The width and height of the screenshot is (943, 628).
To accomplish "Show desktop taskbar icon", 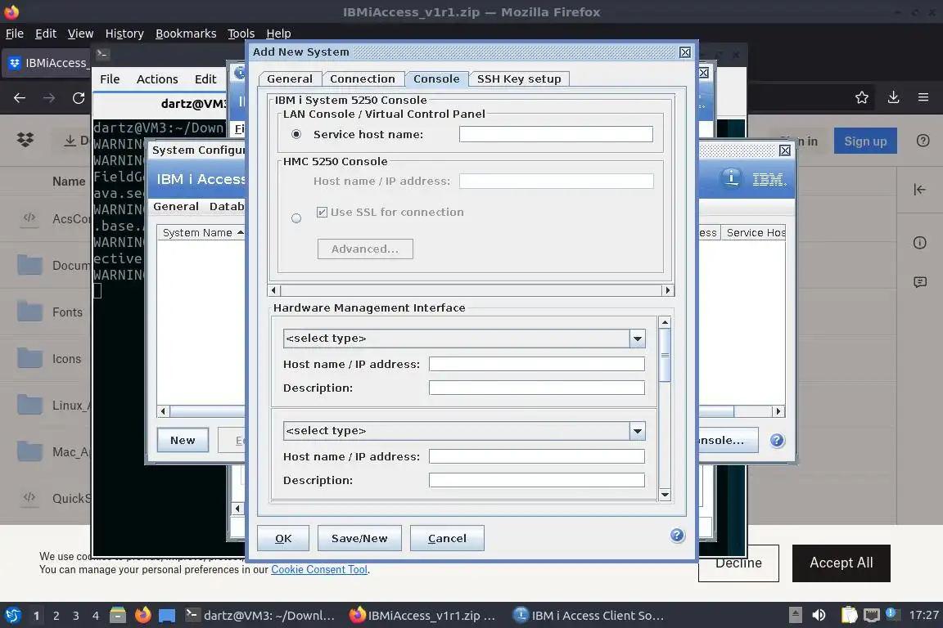I will [x=167, y=616].
